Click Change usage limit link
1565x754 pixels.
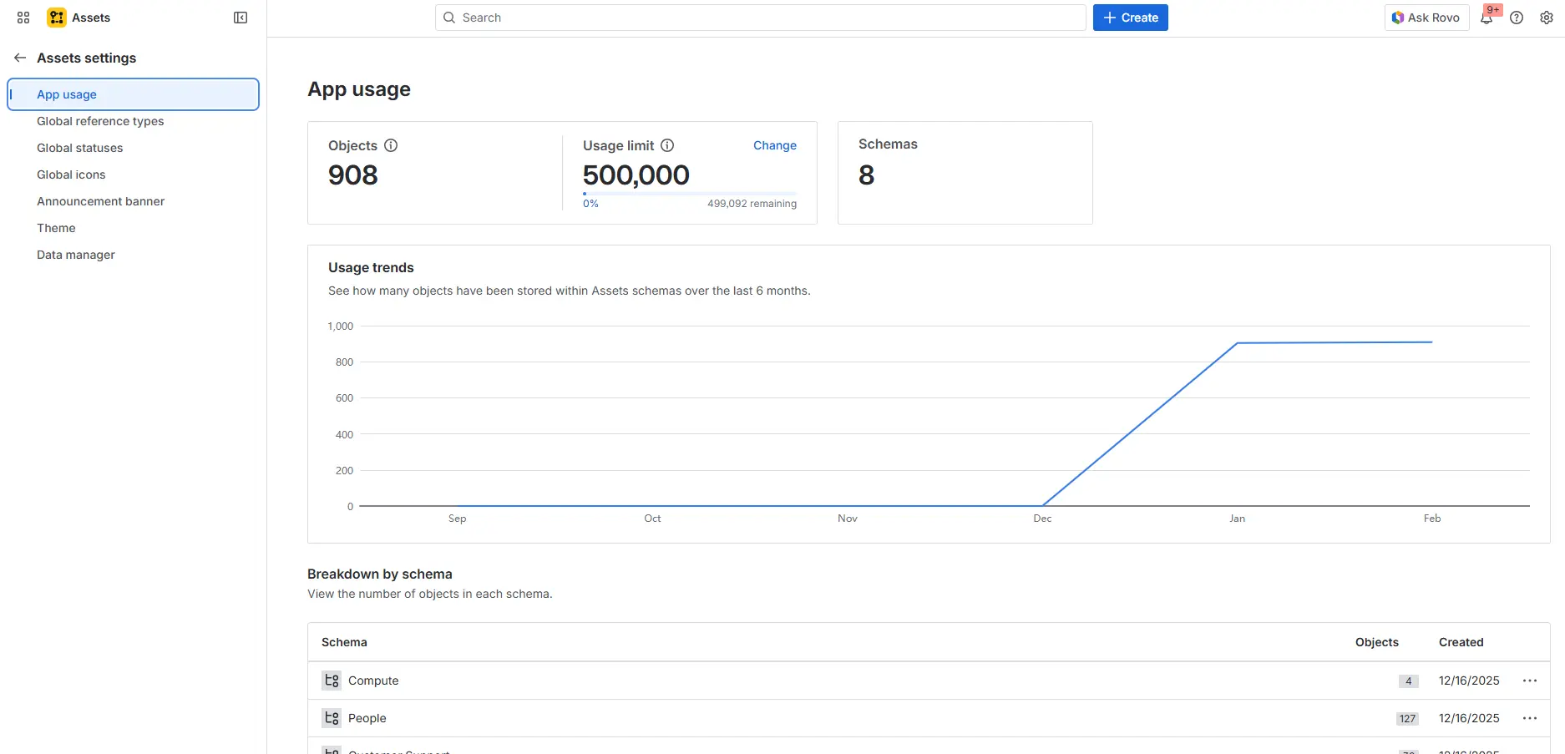(x=775, y=145)
